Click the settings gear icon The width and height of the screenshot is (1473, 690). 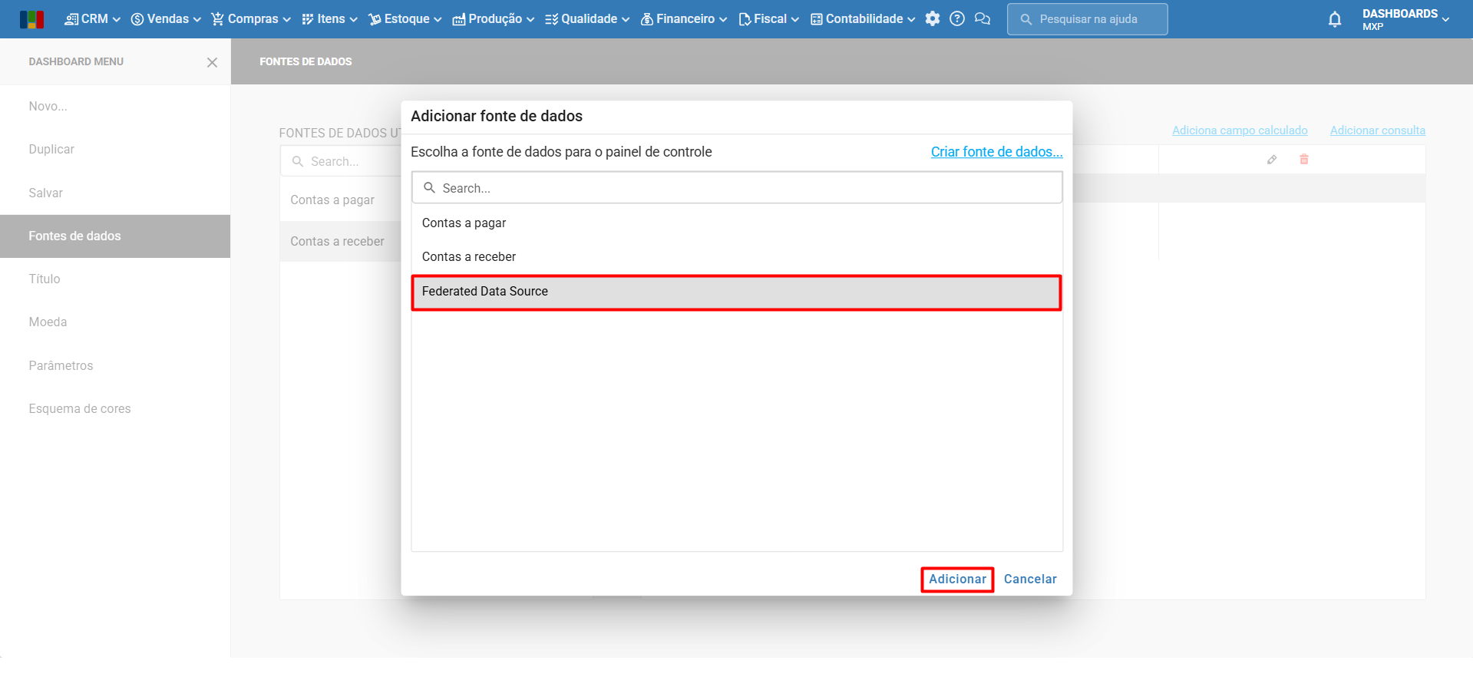point(932,19)
